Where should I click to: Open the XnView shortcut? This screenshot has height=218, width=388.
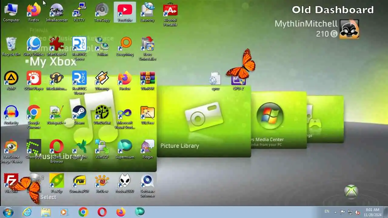point(102,184)
